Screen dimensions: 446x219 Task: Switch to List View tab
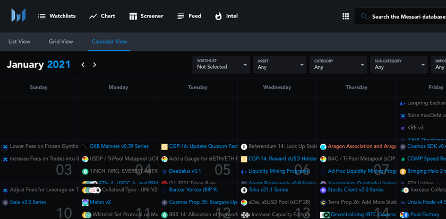[x=19, y=41]
